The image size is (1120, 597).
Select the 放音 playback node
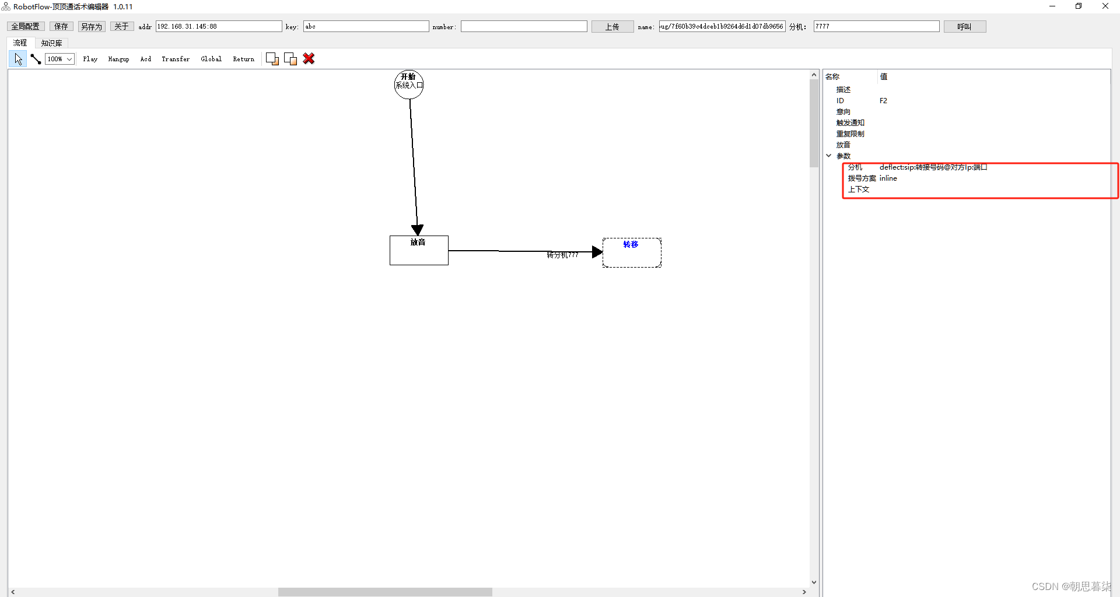click(419, 251)
